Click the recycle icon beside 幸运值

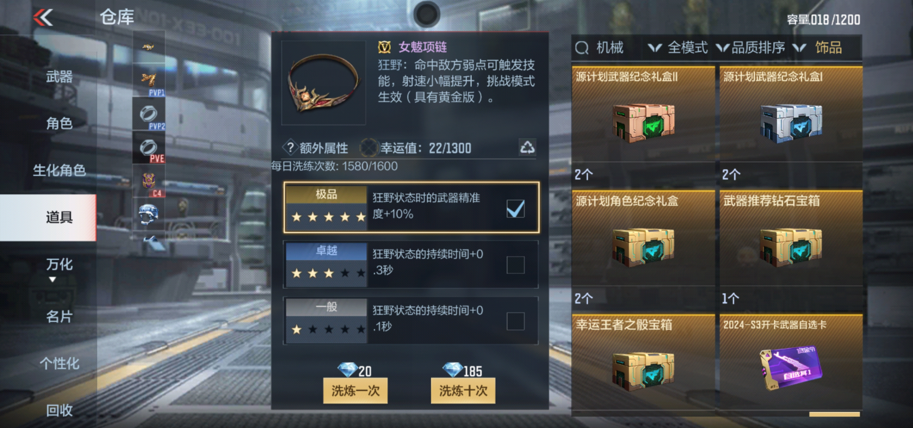tap(527, 147)
